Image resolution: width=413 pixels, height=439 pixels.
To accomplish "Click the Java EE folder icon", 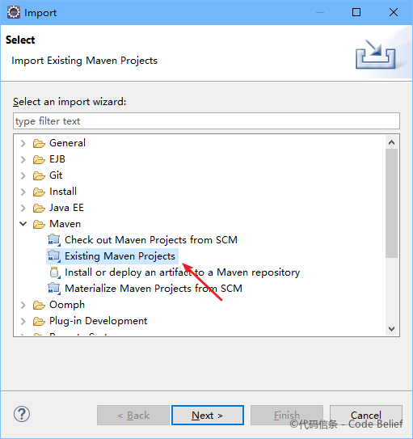I will (39, 208).
